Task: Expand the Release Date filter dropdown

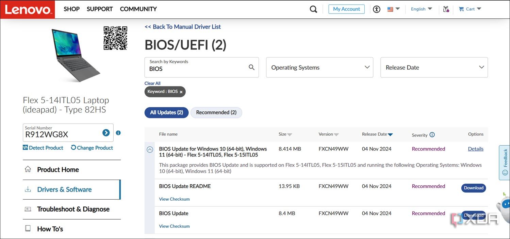Action: 434,67
